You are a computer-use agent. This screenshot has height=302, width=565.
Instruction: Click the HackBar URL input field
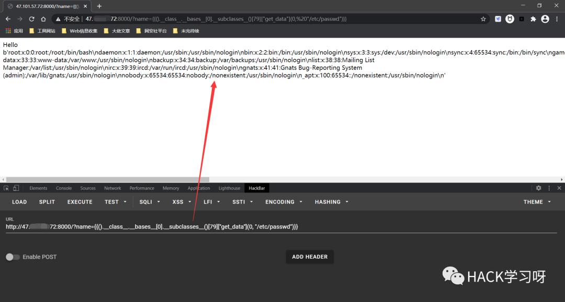click(x=281, y=226)
